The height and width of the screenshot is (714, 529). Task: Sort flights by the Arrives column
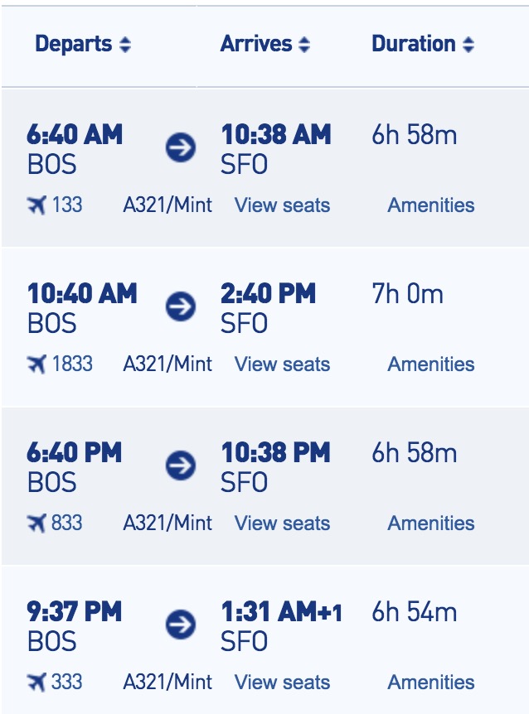point(265,44)
